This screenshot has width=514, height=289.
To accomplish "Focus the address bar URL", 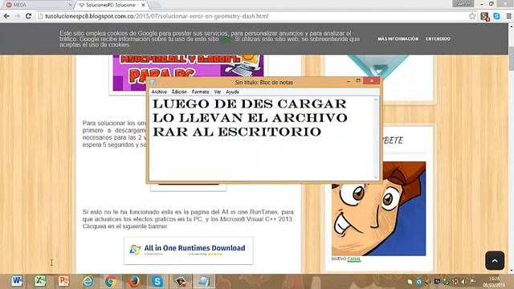I will pyautogui.click(x=157, y=16).
